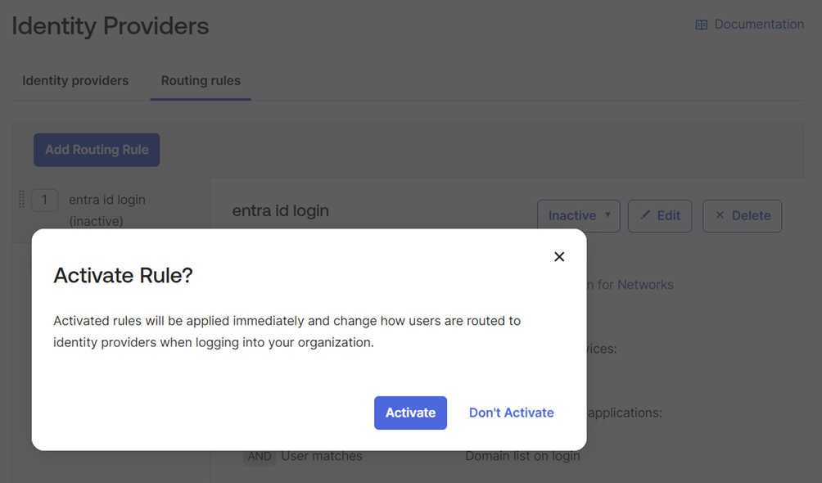The image size is (822, 483).
Task: Confirm with the Activate button
Action: pyautogui.click(x=410, y=413)
